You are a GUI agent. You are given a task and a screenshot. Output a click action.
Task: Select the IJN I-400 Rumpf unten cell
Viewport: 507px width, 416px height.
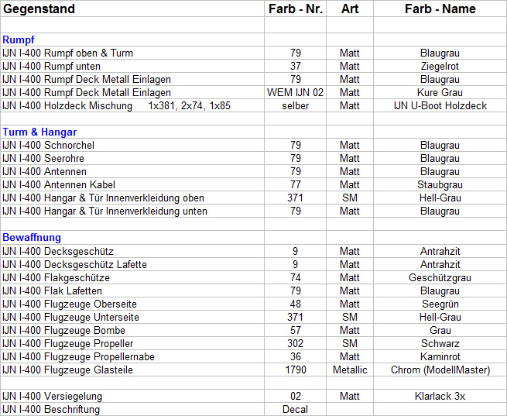pos(51,67)
